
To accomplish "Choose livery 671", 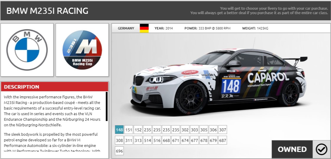I will coord(176,140).
